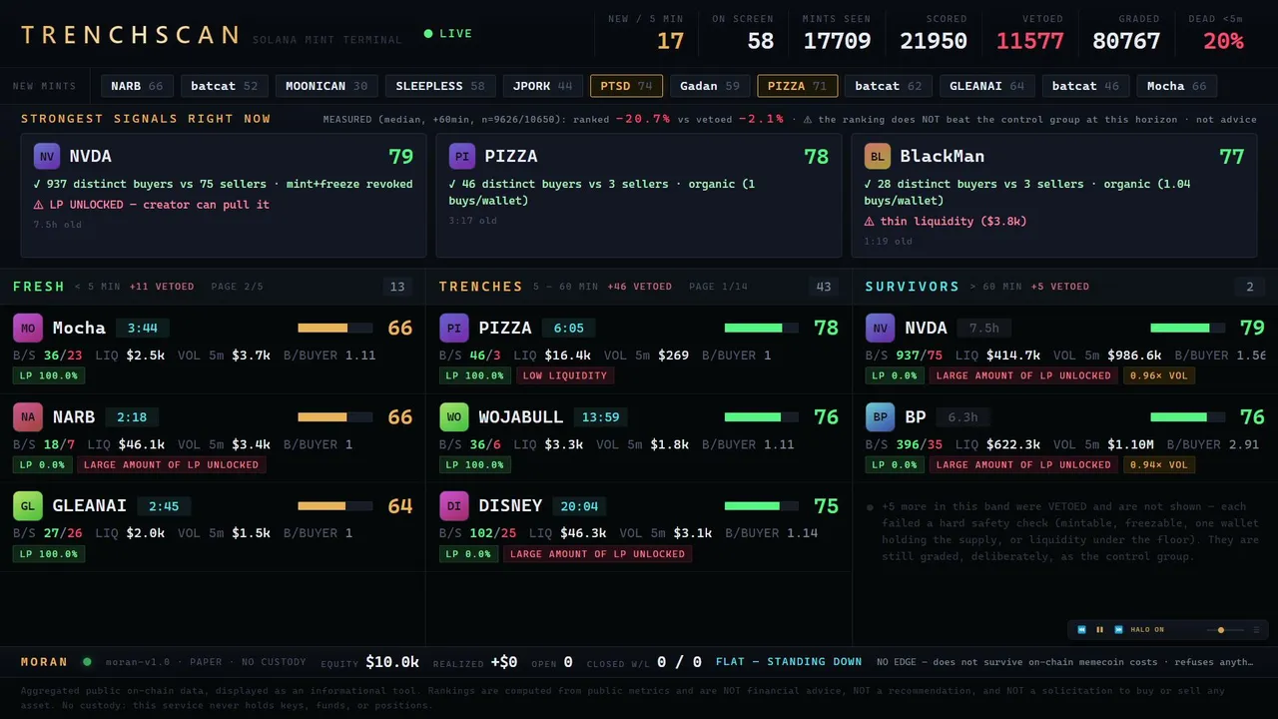1278x719 pixels.
Task: Click the BP age badge 6.3h
Action: (x=962, y=417)
